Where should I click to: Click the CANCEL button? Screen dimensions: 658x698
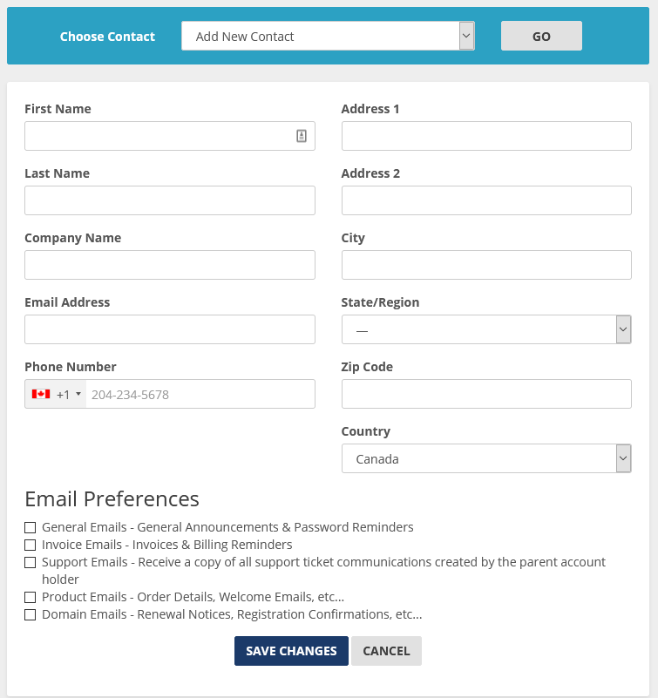click(x=386, y=651)
